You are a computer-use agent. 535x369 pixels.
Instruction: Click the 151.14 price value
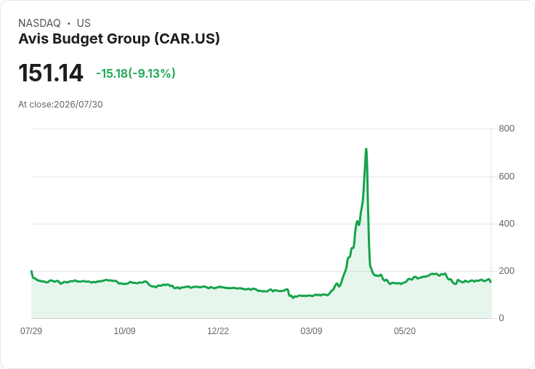[x=50, y=73]
